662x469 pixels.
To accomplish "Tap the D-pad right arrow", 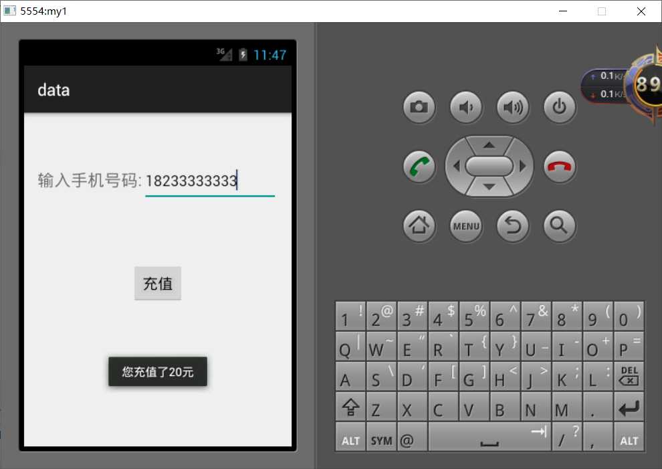I will [x=523, y=166].
